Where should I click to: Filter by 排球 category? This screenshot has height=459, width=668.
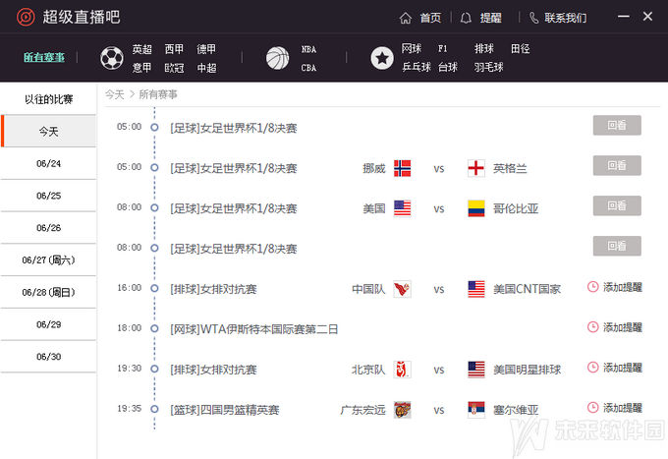point(484,48)
